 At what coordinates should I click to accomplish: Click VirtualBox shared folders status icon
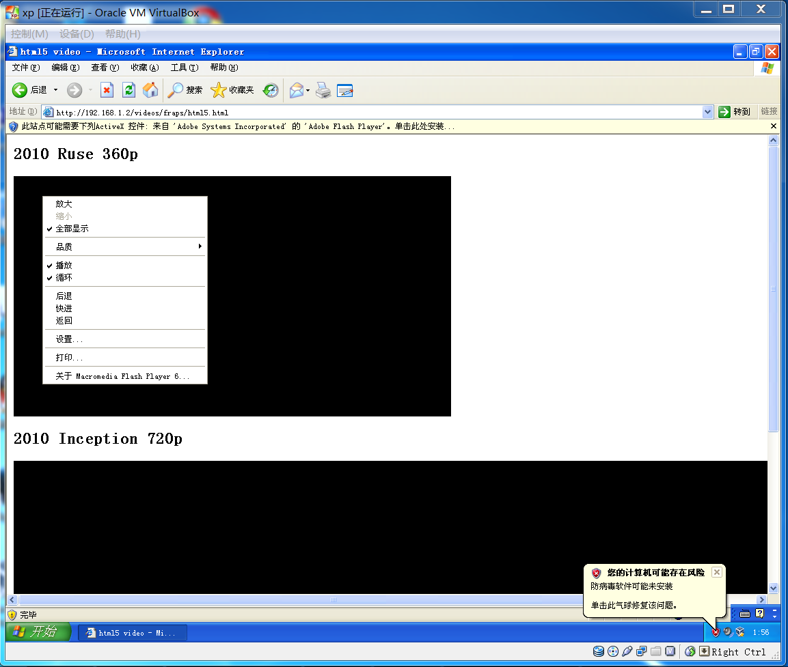point(656,651)
